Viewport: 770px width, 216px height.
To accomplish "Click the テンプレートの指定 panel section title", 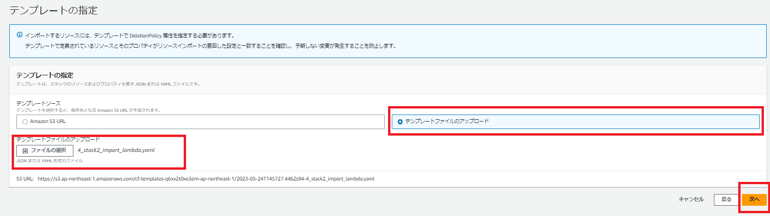I will pos(45,75).
